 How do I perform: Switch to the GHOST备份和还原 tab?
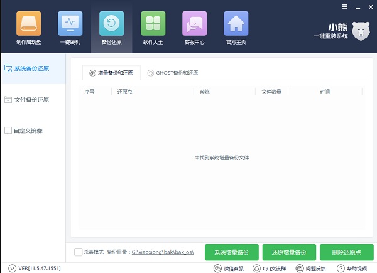coord(172,73)
